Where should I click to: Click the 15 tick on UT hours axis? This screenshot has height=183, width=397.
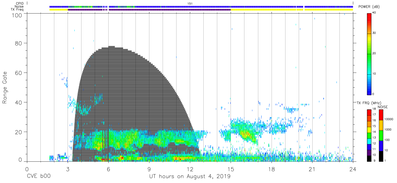click(231, 169)
